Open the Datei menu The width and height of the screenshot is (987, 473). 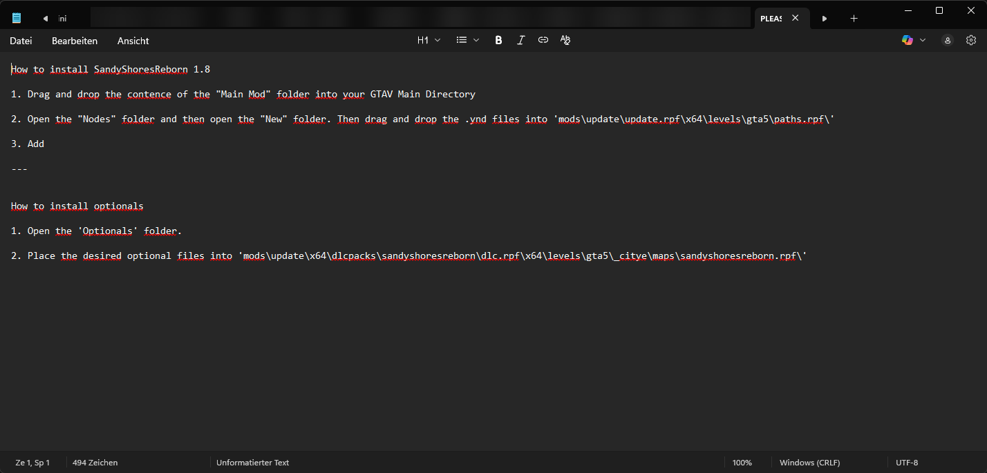pyautogui.click(x=21, y=41)
